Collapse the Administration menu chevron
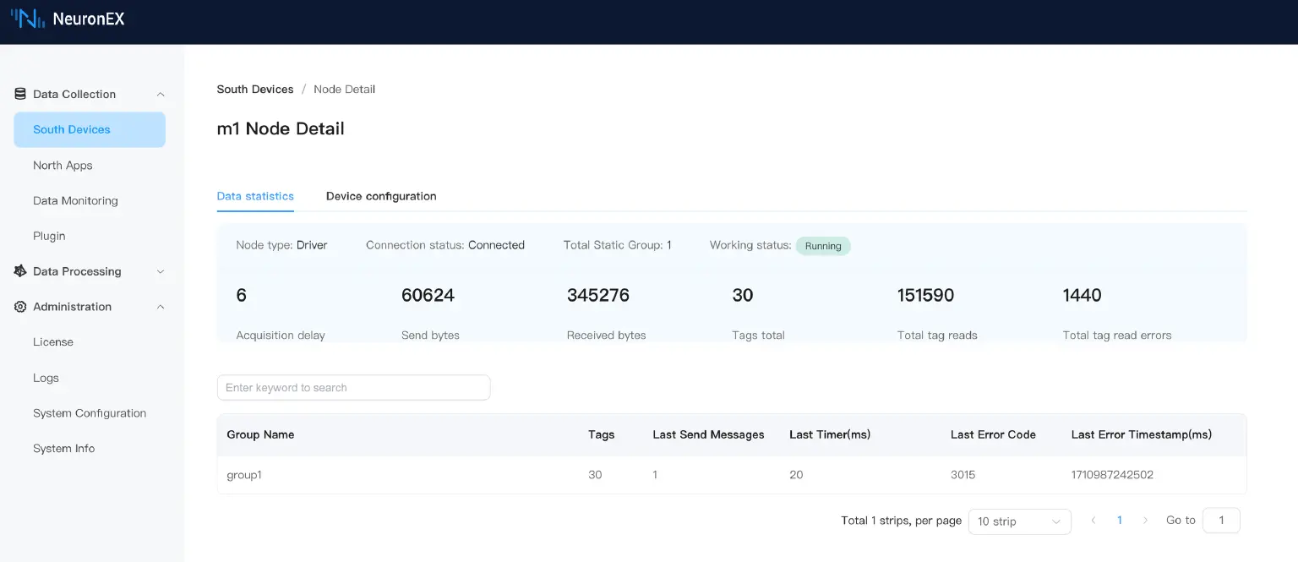Viewport: 1298px width, 562px height. pyautogui.click(x=161, y=308)
